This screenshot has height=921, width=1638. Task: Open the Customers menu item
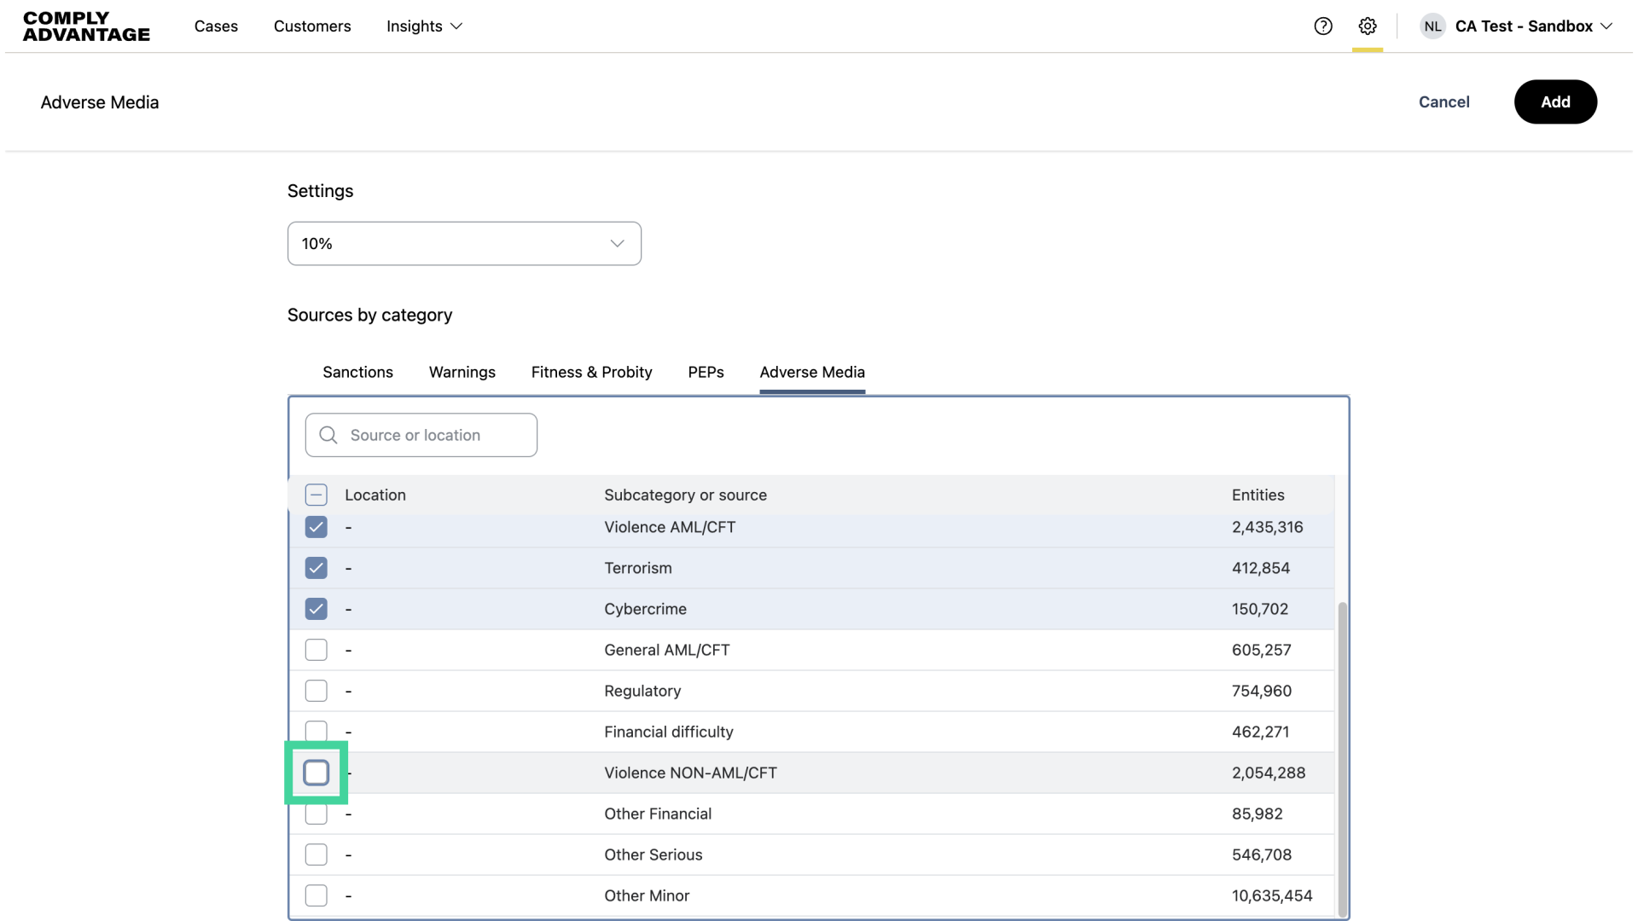point(312,26)
